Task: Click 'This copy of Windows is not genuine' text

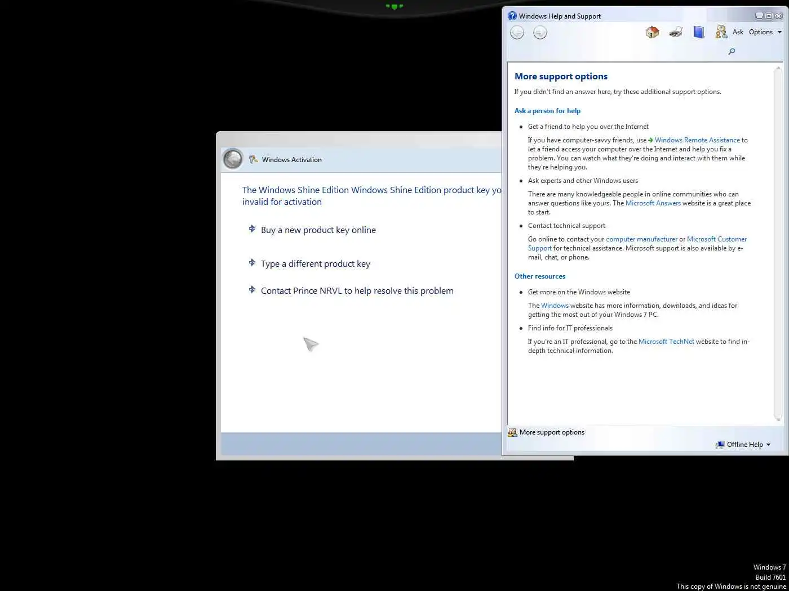Action: tap(731, 586)
